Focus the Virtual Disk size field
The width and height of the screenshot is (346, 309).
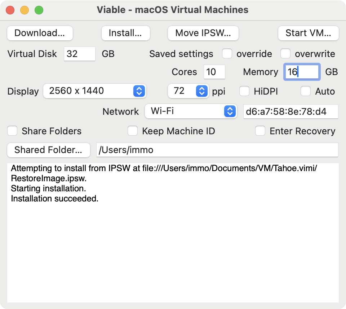point(79,54)
